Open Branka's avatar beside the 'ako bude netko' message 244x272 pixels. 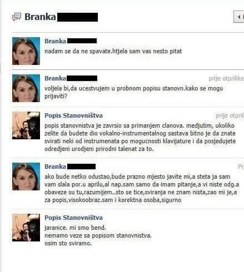(26, 177)
